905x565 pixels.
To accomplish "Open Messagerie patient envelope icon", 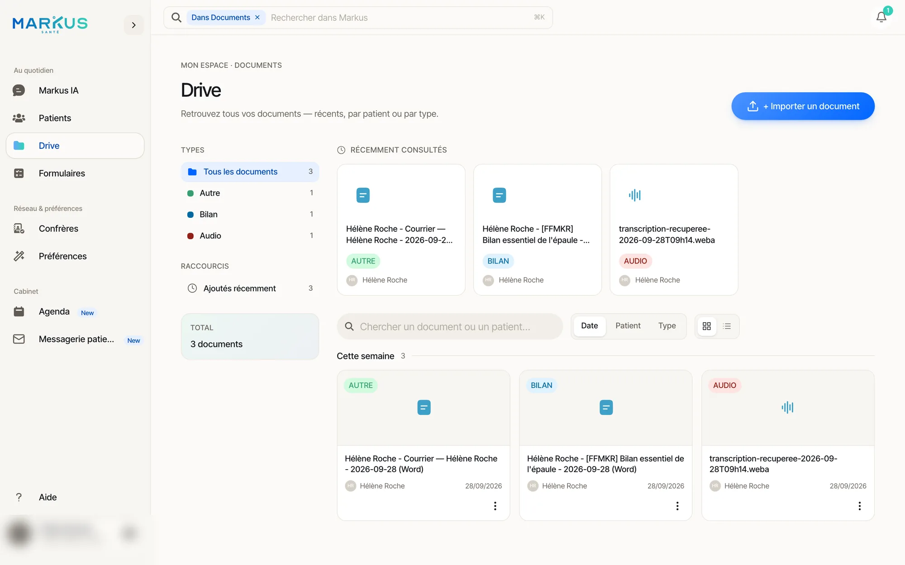I will 19,339.
